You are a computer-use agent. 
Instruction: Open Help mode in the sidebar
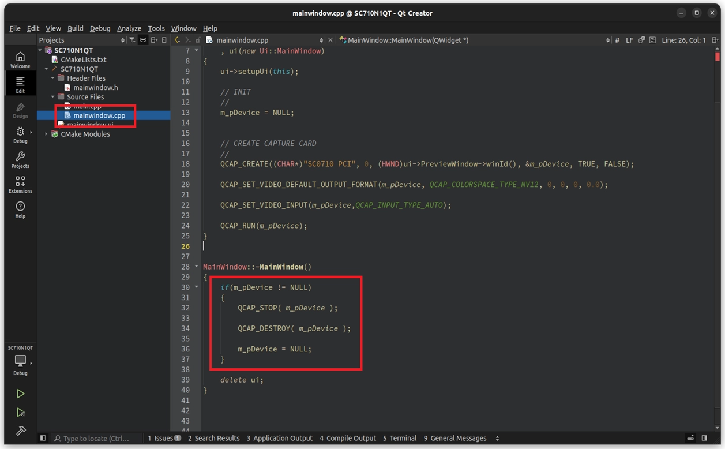point(20,209)
